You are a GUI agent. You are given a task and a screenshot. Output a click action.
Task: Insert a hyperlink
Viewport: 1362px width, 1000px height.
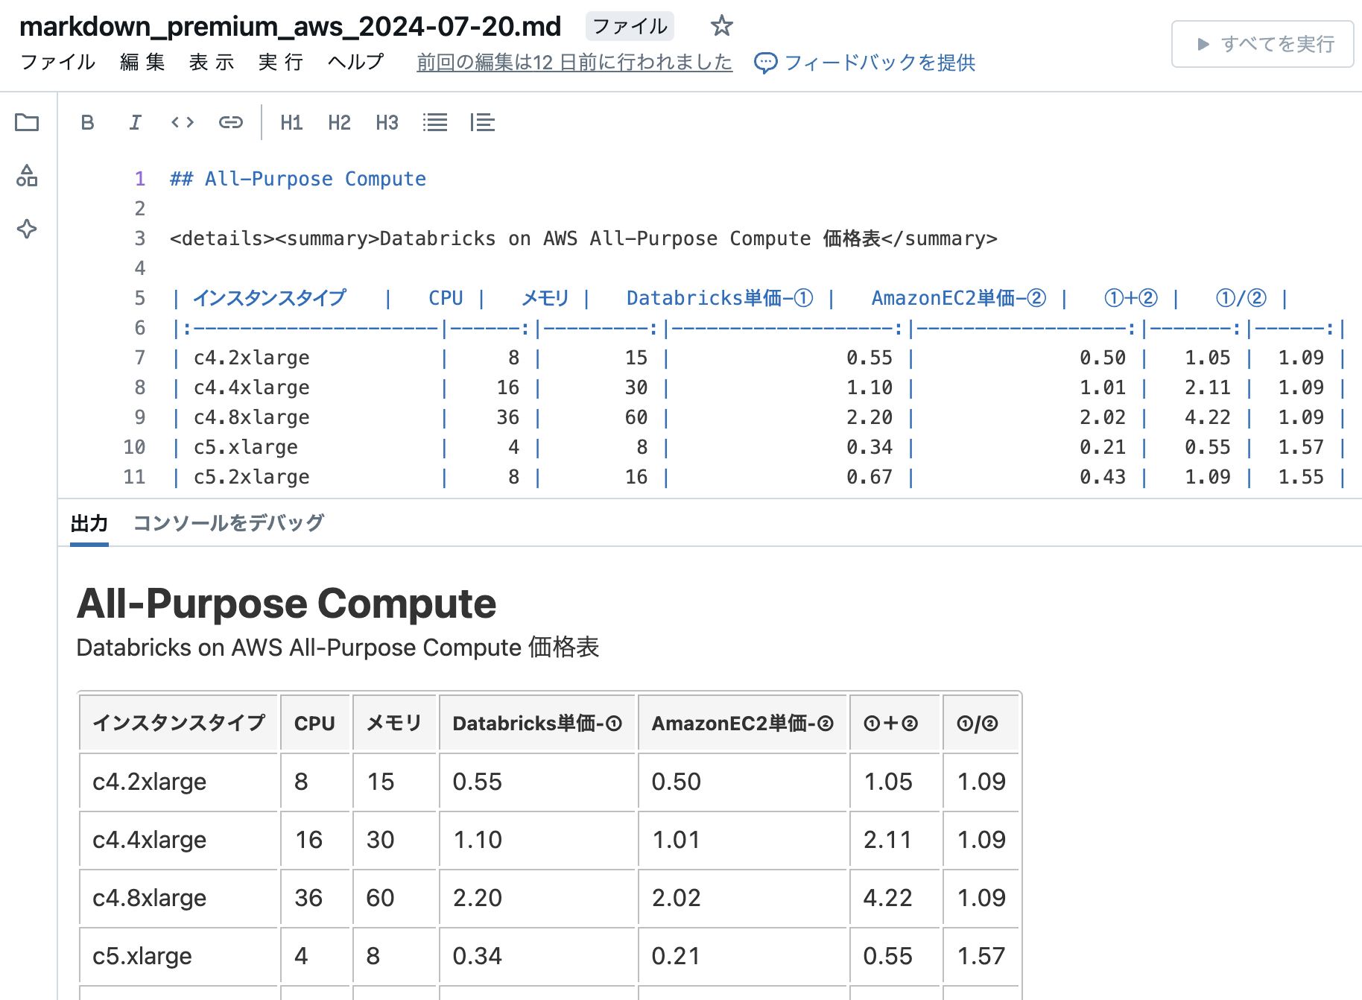click(231, 122)
